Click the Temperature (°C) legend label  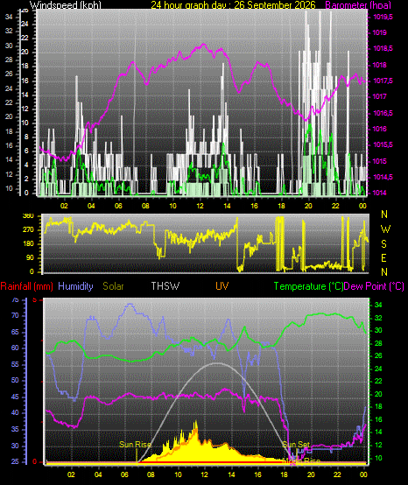pos(309,286)
